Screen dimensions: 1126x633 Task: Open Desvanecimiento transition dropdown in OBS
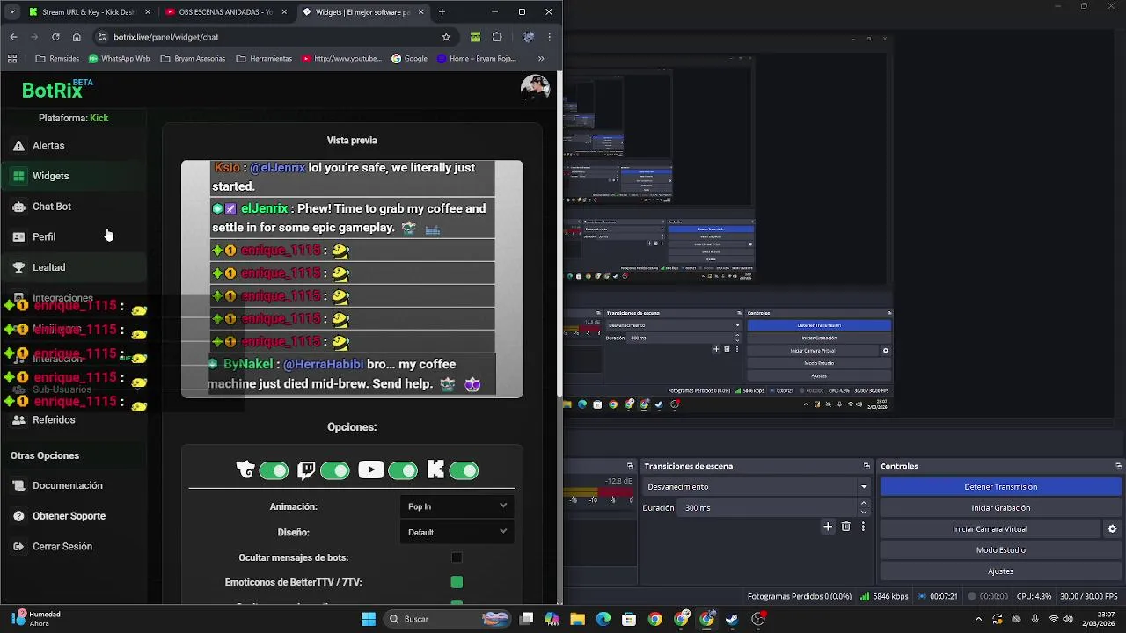pos(757,487)
